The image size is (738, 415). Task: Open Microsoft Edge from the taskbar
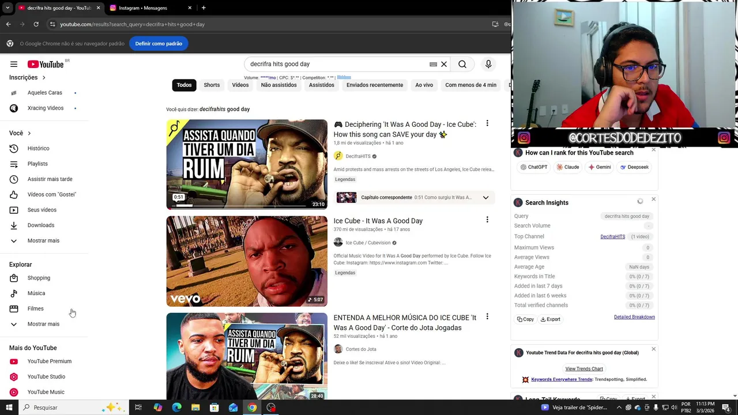point(176,408)
